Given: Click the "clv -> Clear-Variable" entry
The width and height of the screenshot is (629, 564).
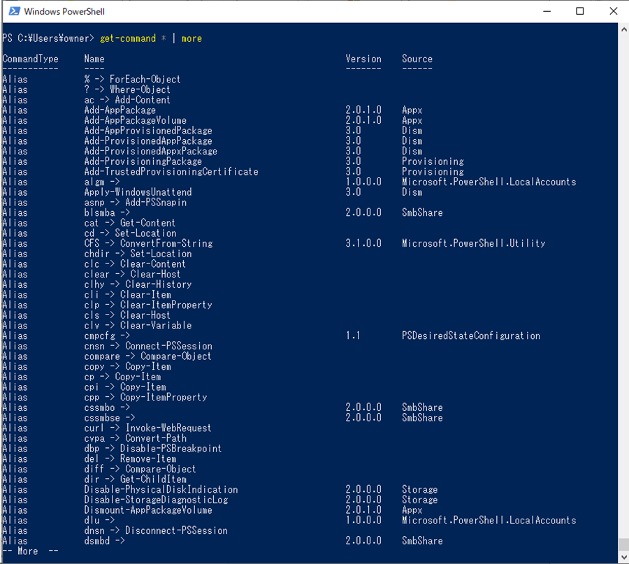Looking at the screenshot, I should 138,326.
